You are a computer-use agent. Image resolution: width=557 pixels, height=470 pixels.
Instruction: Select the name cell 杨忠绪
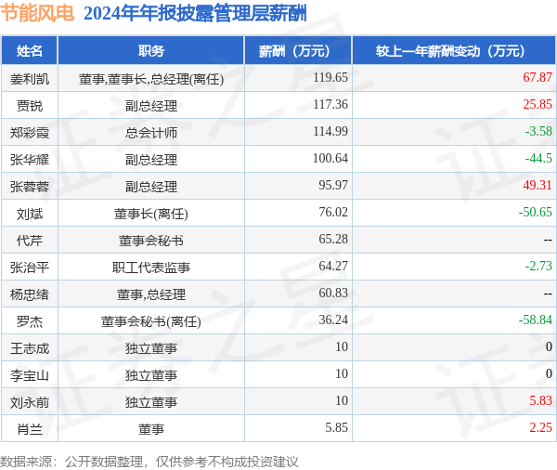point(30,294)
